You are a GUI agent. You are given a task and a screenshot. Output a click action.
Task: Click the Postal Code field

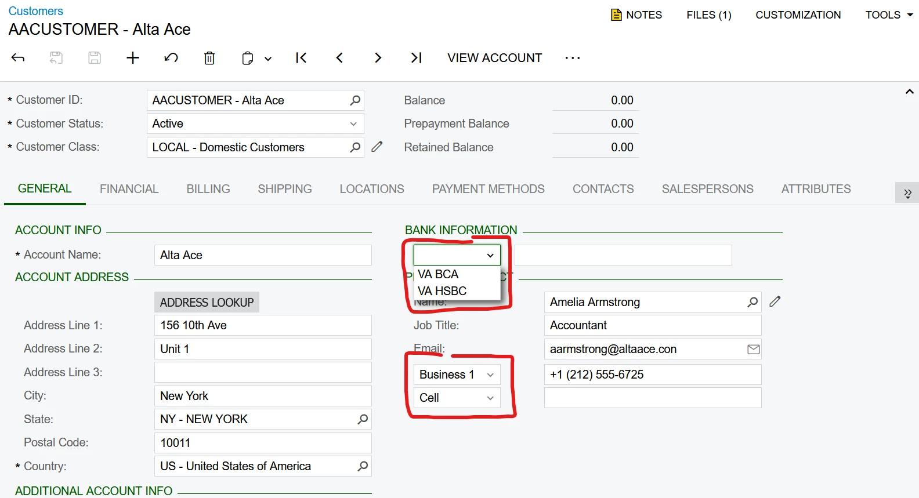point(263,443)
